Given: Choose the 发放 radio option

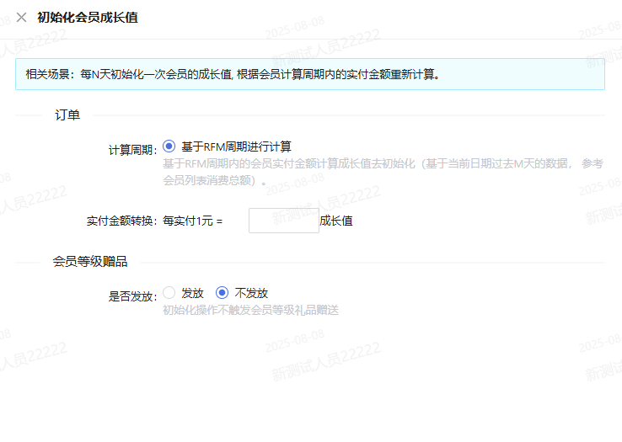Looking at the screenshot, I should tap(169, 293).
